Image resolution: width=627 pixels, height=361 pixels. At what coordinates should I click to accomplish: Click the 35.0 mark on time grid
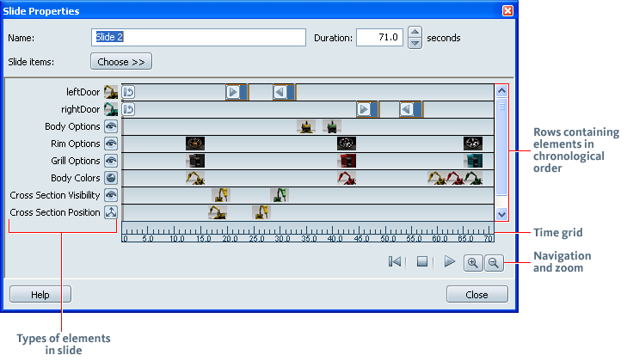tap(309, 239)
